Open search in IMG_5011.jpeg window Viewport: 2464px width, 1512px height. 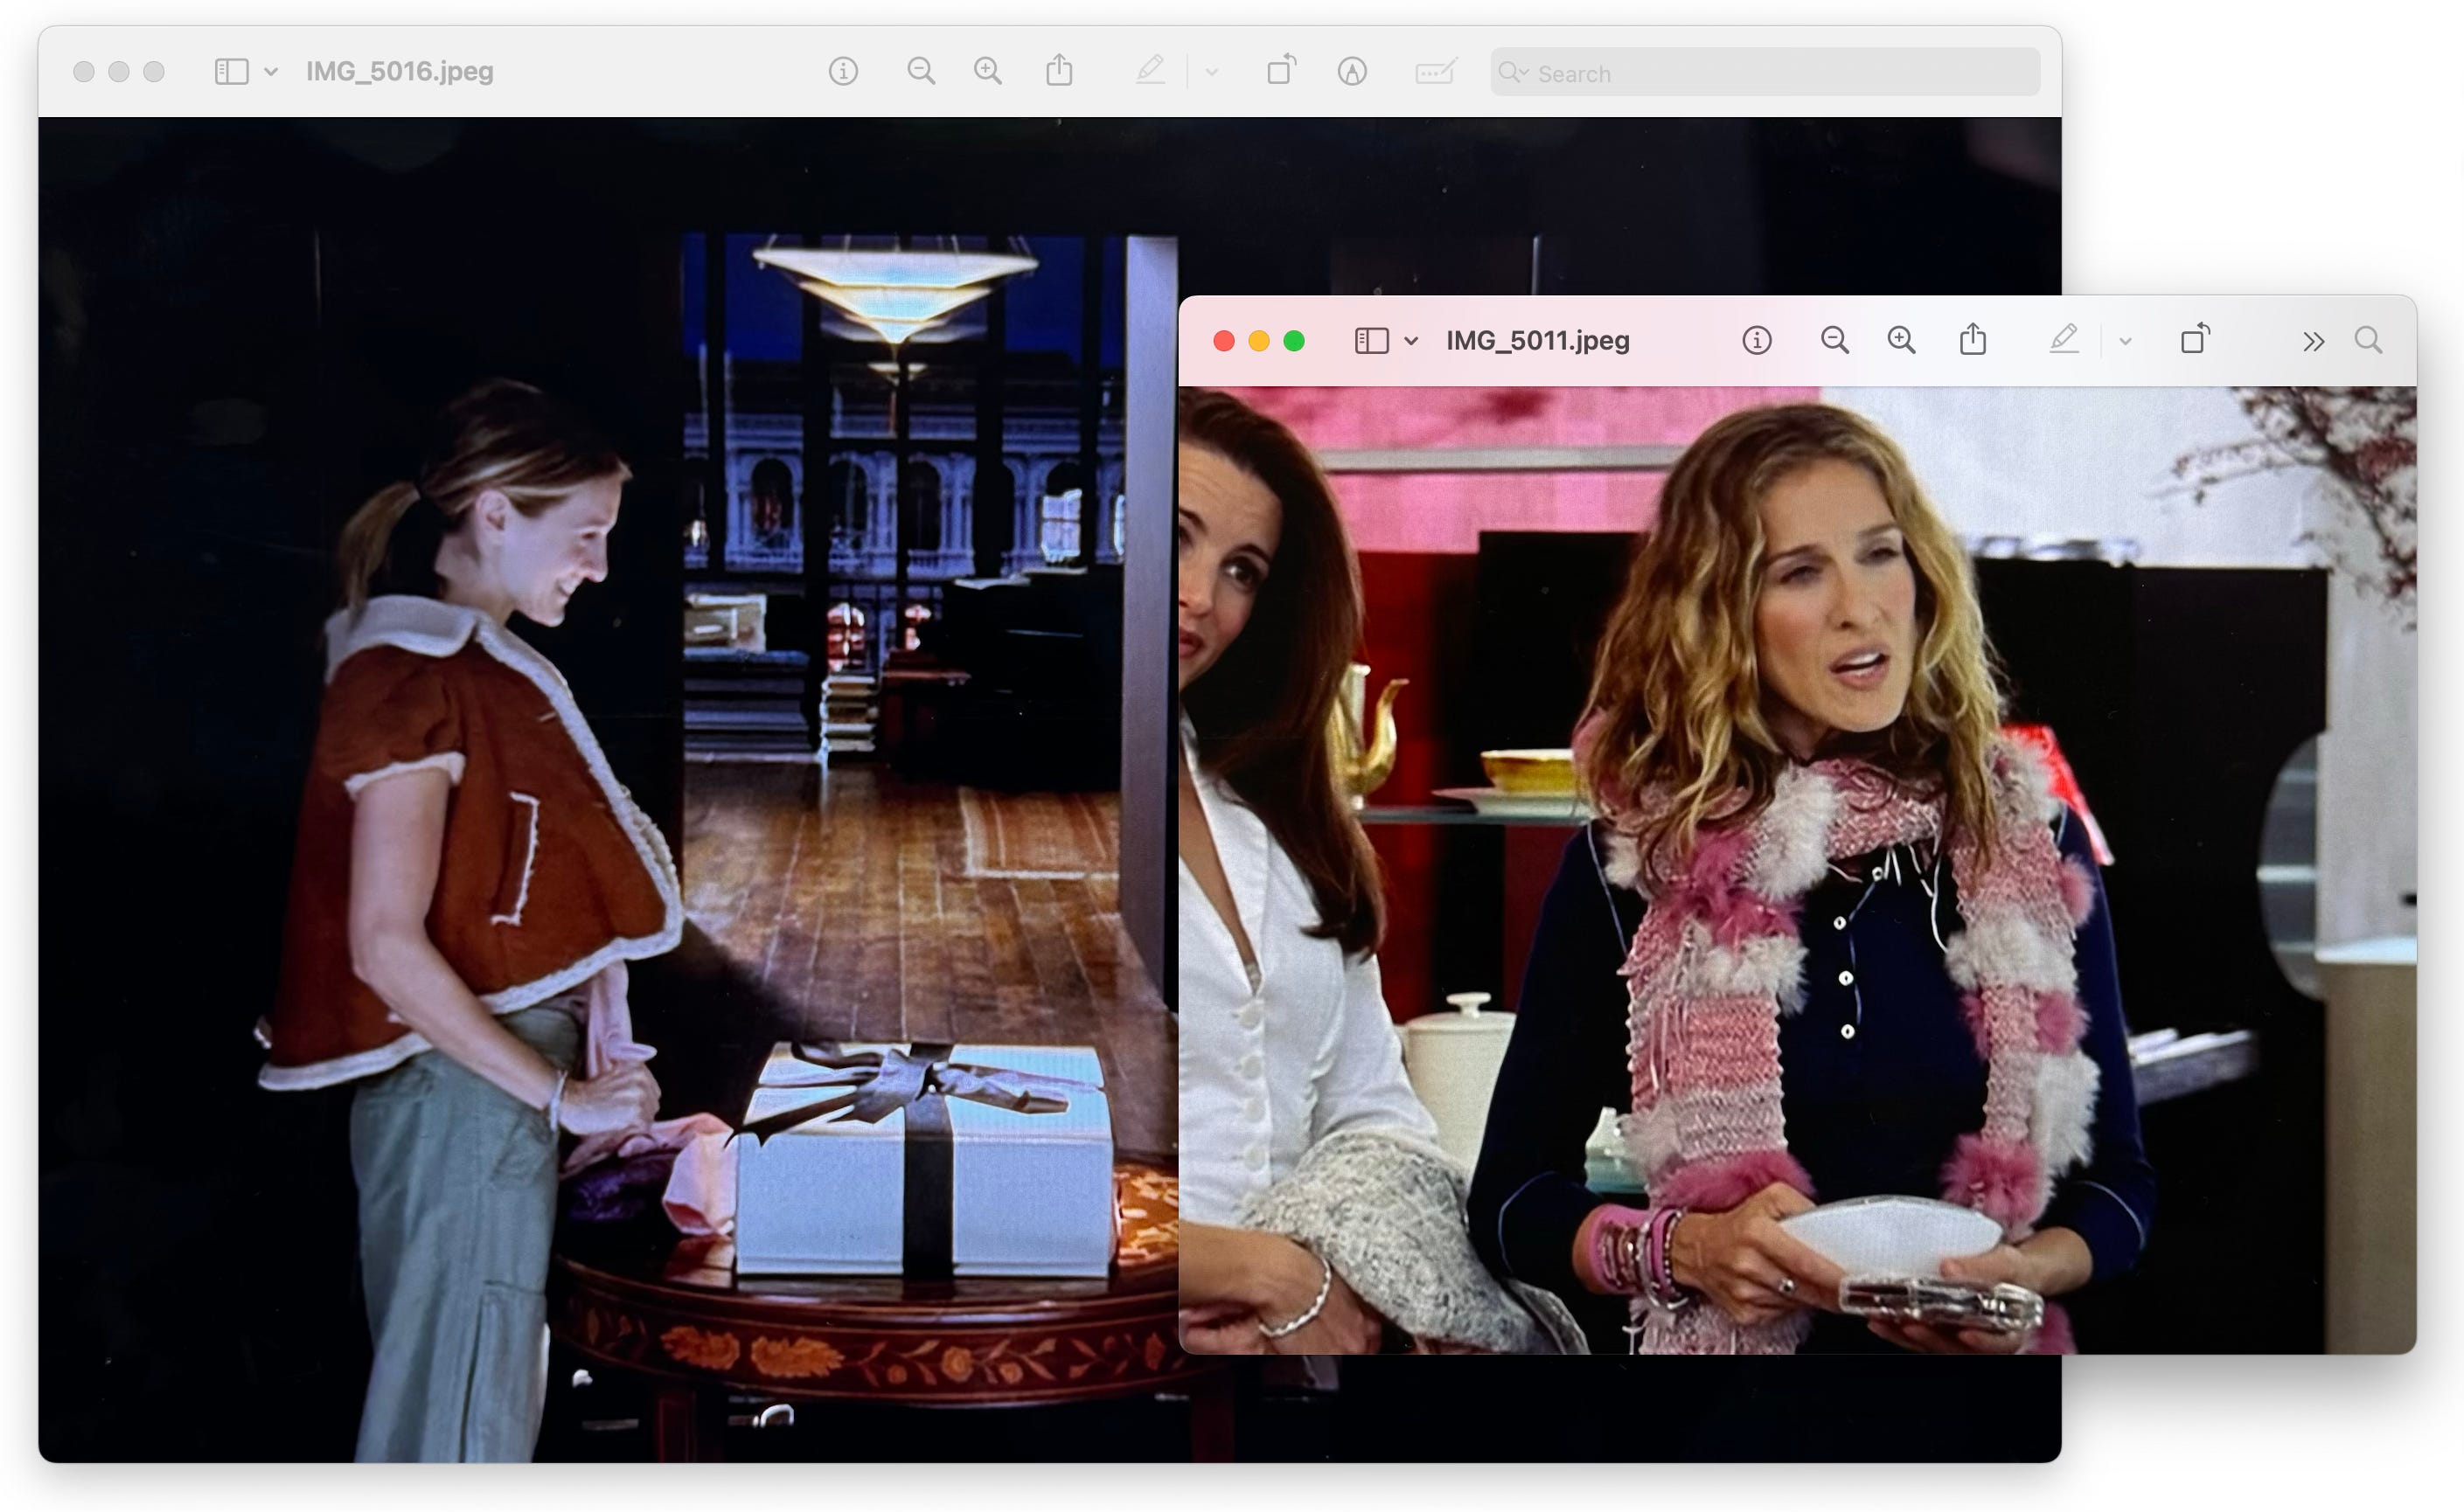(x=2368, y=340)
